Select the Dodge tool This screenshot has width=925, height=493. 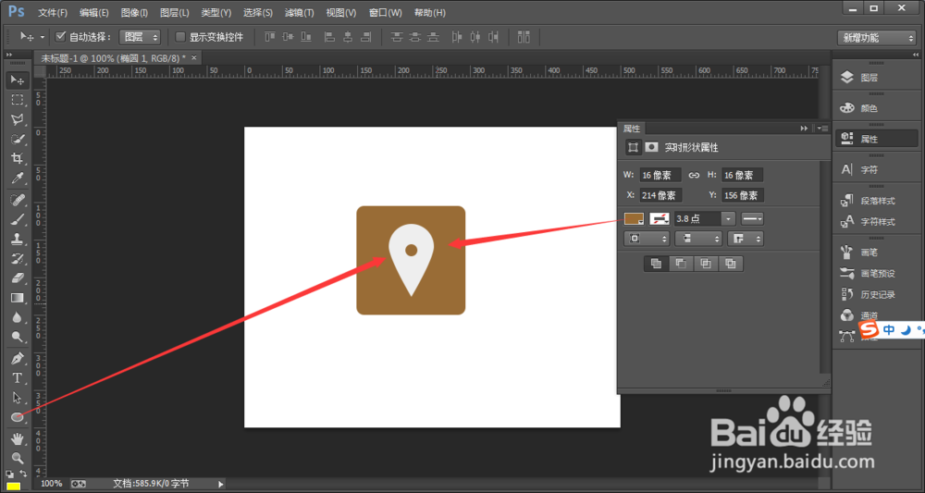17,338
